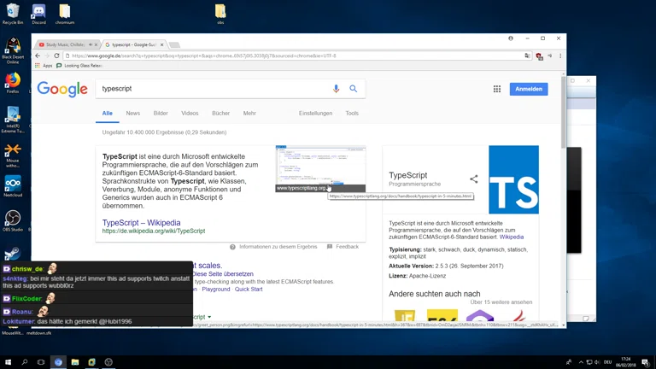Open TypeScript – Wikipedia result link
The height and width of the screenshot is (369, 656).
pyautogui.click(x=142, y=223)
